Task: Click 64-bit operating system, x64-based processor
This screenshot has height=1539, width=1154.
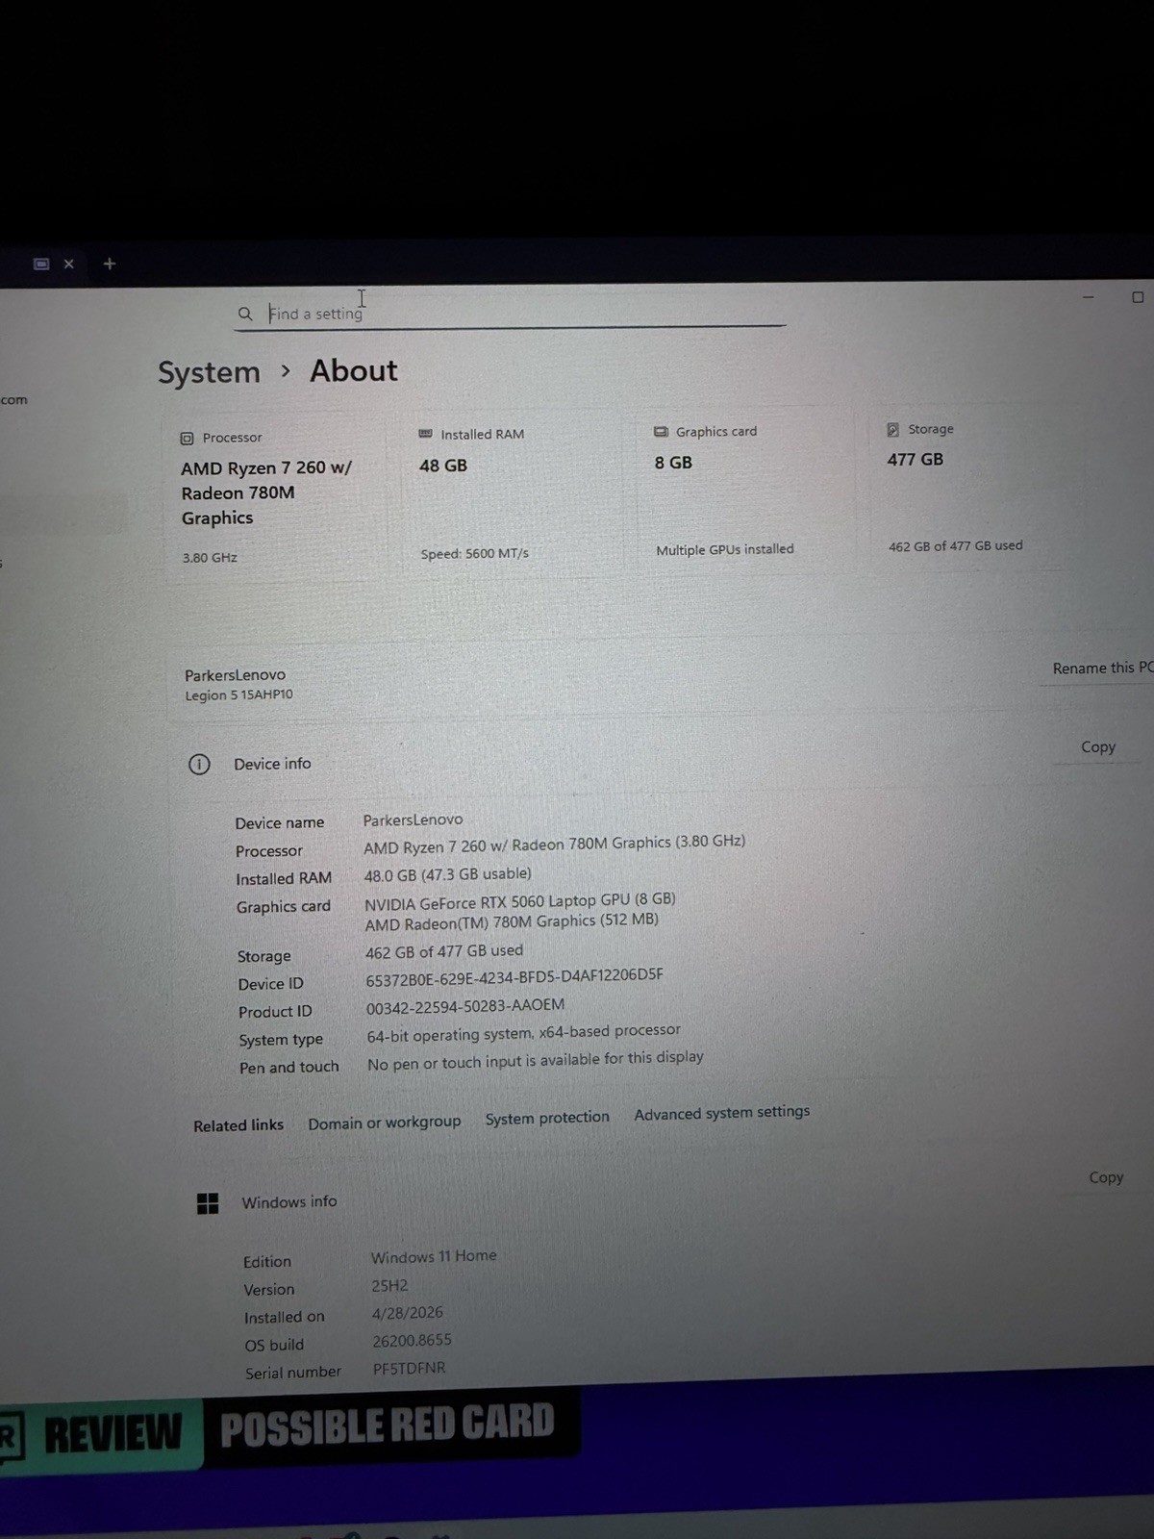Action: (x=523, y=1033)
